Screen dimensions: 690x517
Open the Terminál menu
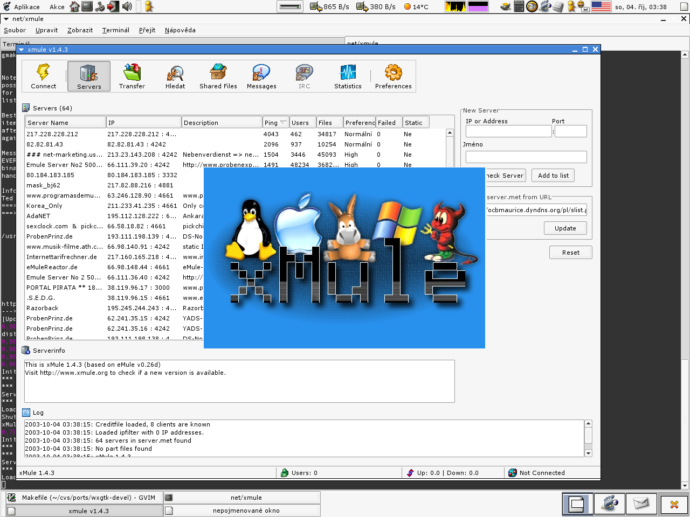[x=116, y=30]
